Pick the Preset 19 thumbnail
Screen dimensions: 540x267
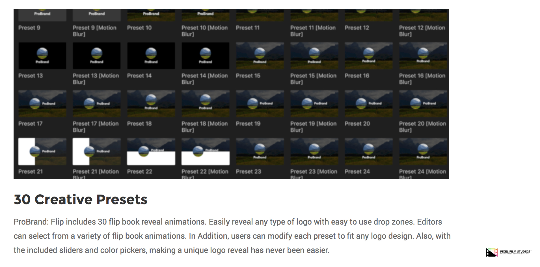[260, 104]
